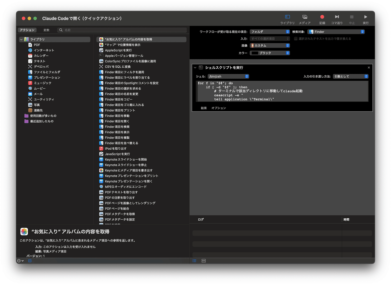Image resolution: width=391 pixels, height=285 pixels.
Task: Switch to the 変数 tab
Action: coord(46,30)
